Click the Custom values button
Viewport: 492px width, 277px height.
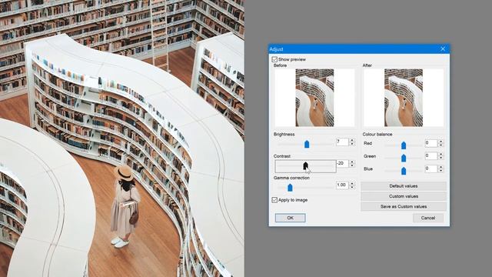404,196
